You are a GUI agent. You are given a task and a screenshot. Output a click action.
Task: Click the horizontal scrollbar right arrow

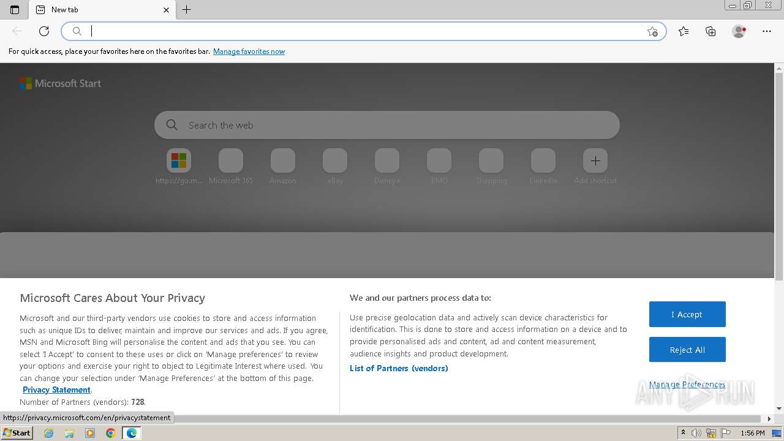[x=769, y=419]
